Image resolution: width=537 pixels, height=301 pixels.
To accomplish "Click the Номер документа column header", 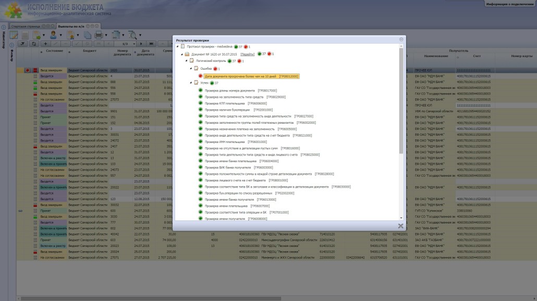I will pos(123,53).
